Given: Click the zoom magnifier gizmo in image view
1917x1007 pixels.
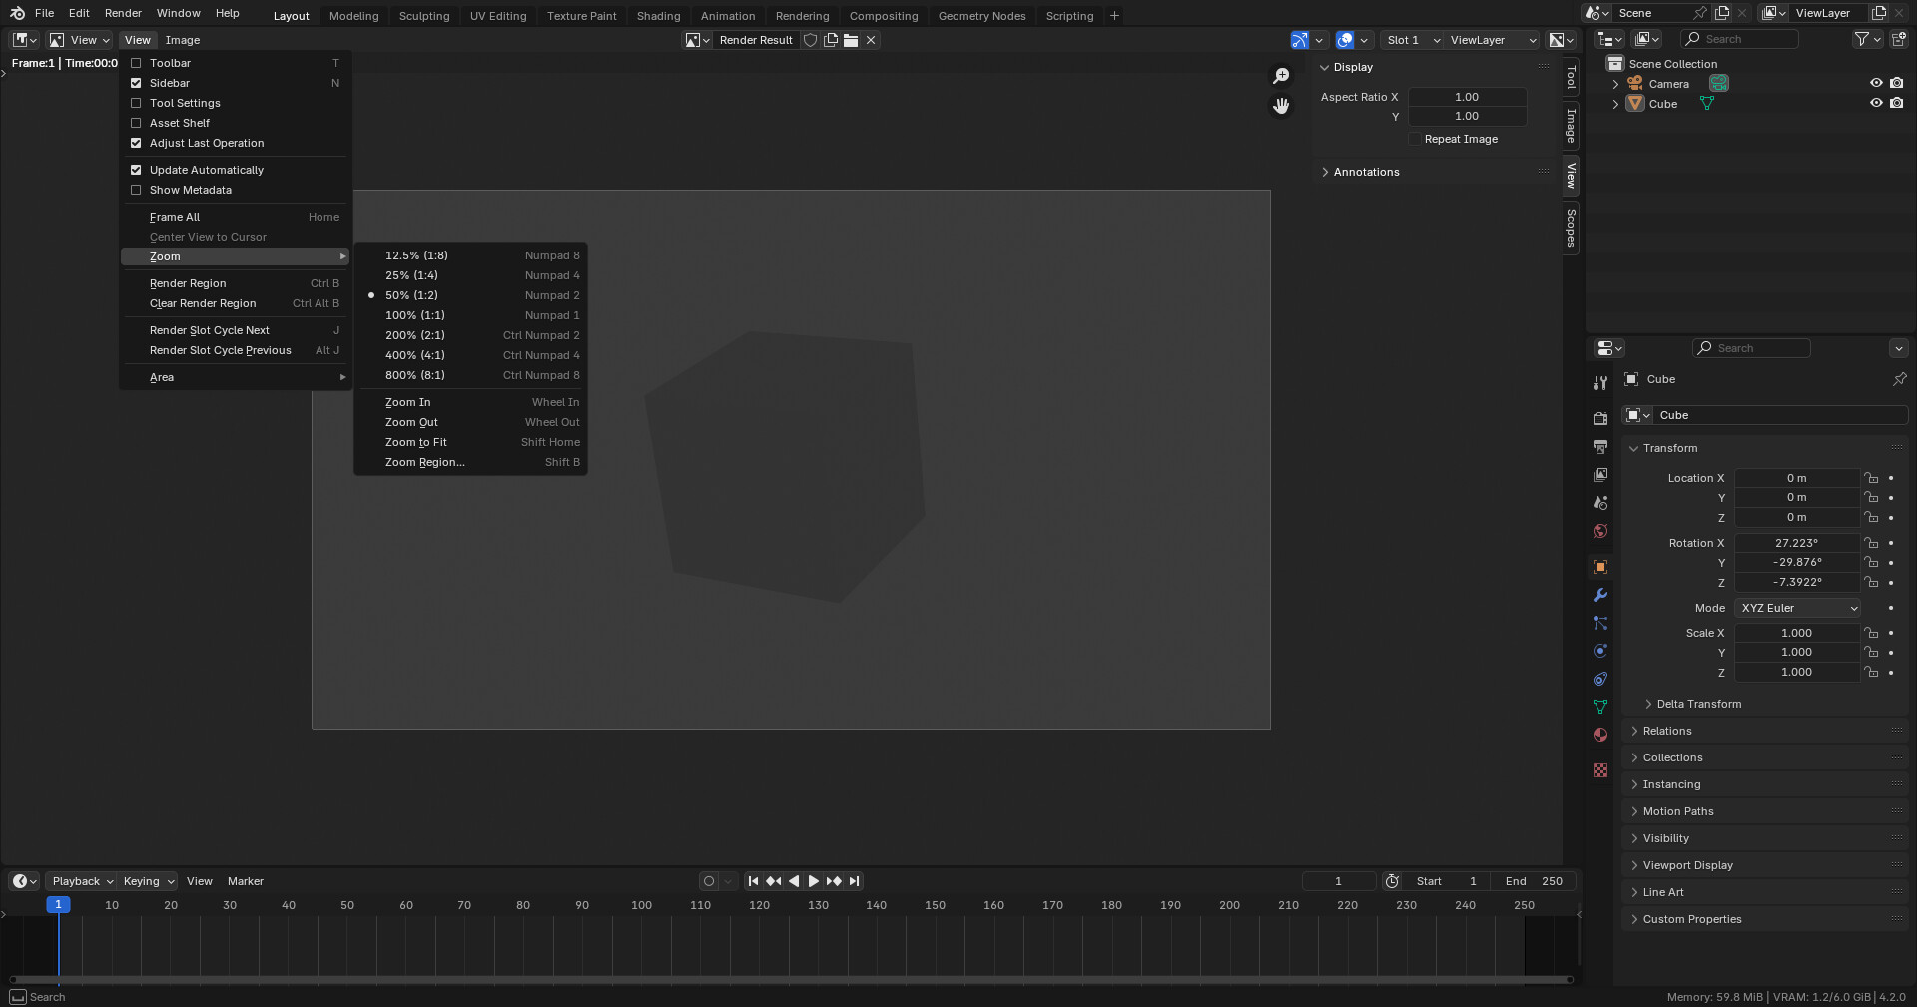Looking at the screenshot, I should click(1281, 76).
